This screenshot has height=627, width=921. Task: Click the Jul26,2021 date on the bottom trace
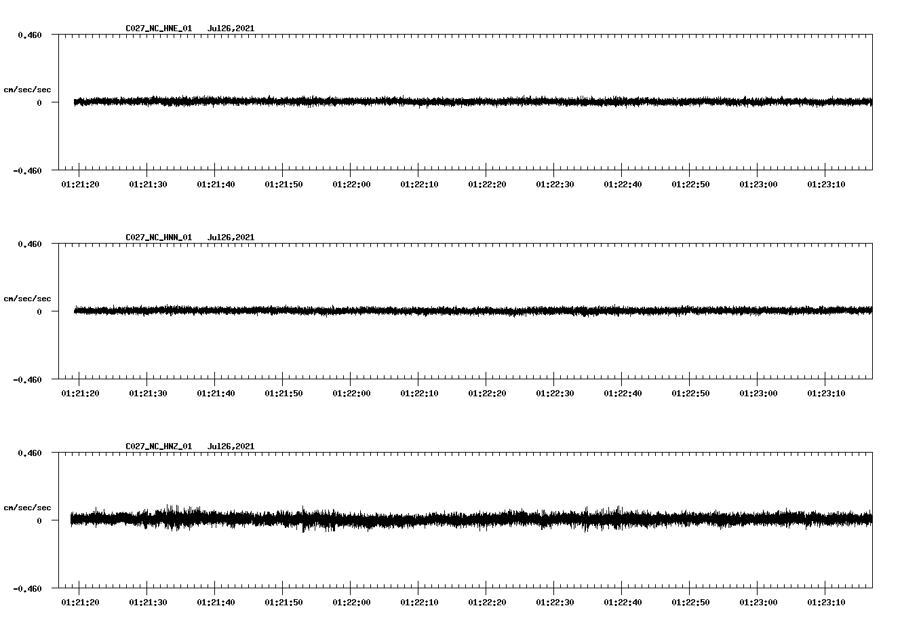(x=231, y=446)
